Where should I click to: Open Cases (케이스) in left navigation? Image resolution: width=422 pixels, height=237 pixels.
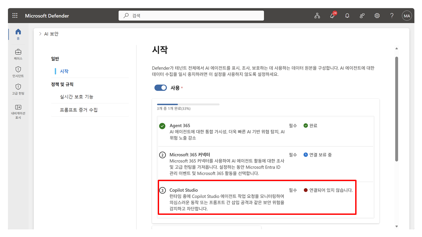[18, 55]
